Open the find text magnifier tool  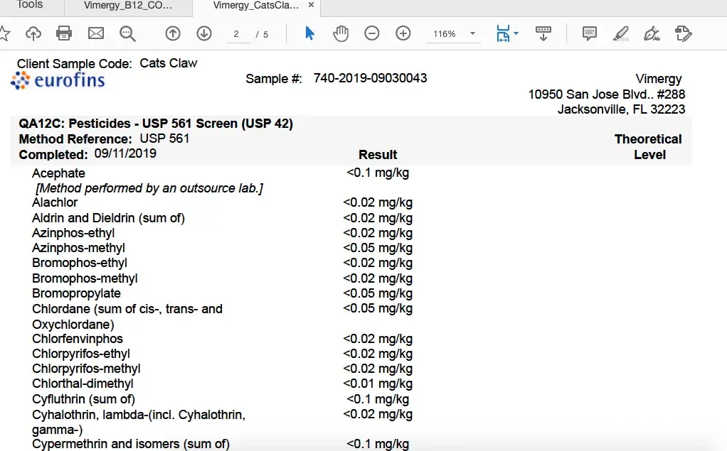coord(127,33)
